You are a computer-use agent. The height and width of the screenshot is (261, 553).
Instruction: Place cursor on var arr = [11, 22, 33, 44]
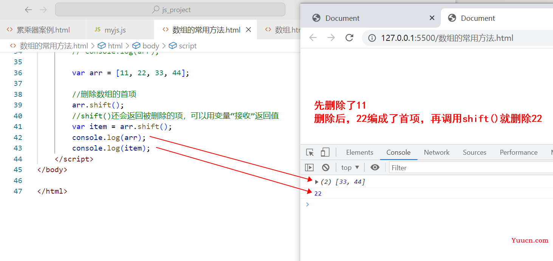coord(130,73)
